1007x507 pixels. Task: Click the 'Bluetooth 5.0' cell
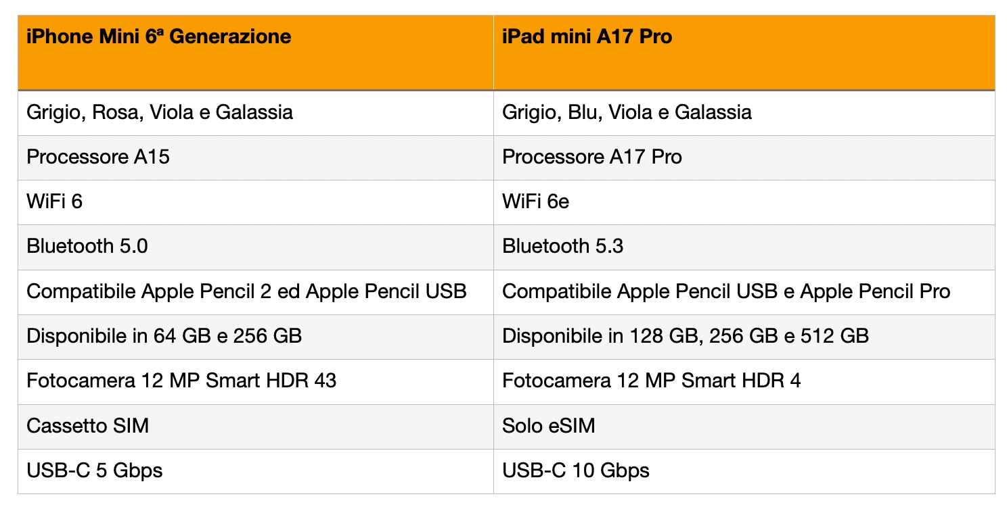(87, 246)
